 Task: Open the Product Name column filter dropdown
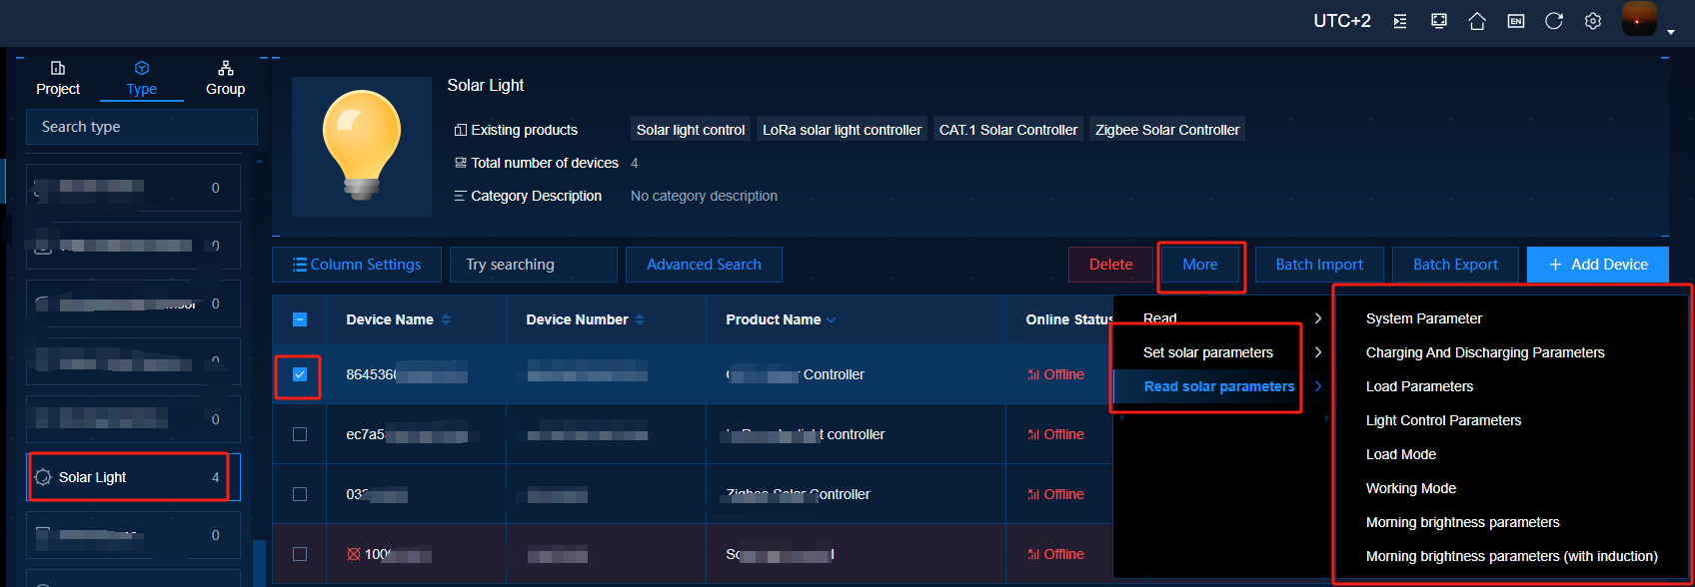point(832,320)
